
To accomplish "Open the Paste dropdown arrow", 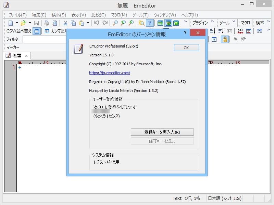I will pyautogui.click(x=87, y=23).
